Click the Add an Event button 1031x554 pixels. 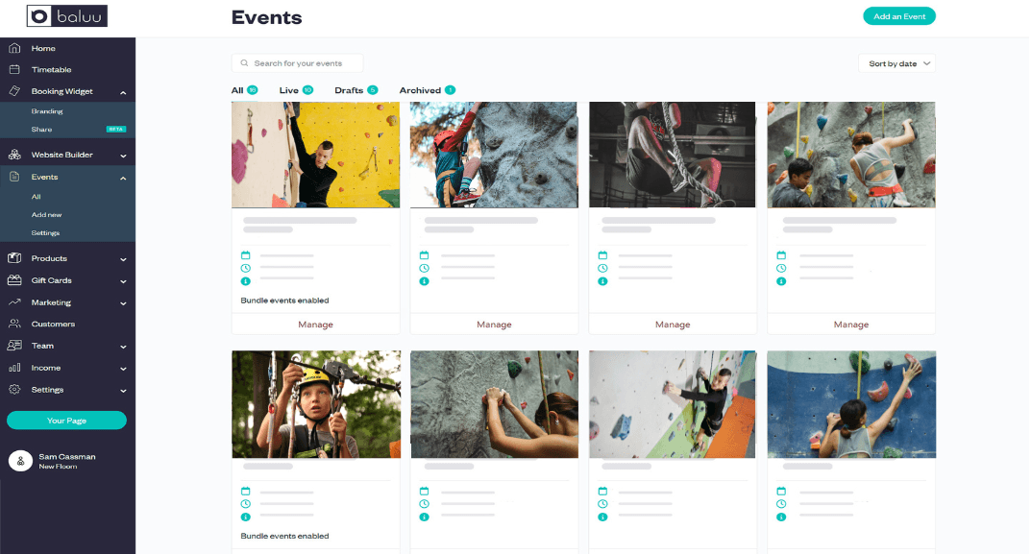pos(898,16)
